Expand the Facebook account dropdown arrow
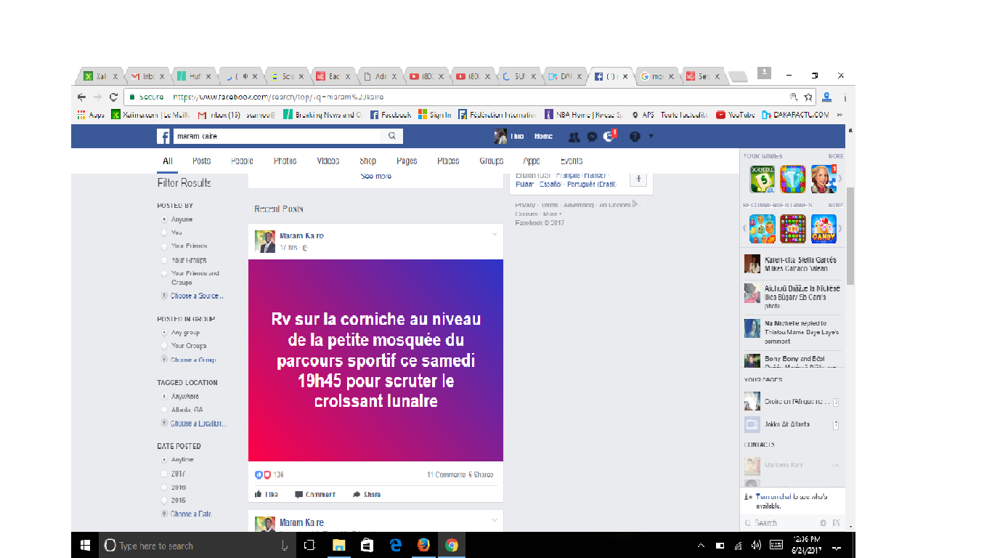 coord(651,137)
